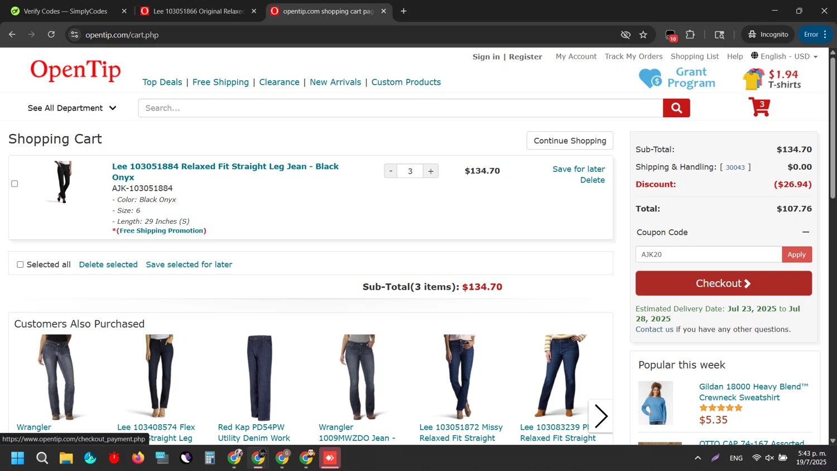Open the English - USD language dropdown
The image size is (837, 471).
click(x=784, y=56)
